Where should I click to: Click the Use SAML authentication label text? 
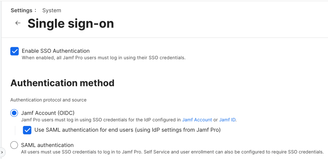click(127, 130)
